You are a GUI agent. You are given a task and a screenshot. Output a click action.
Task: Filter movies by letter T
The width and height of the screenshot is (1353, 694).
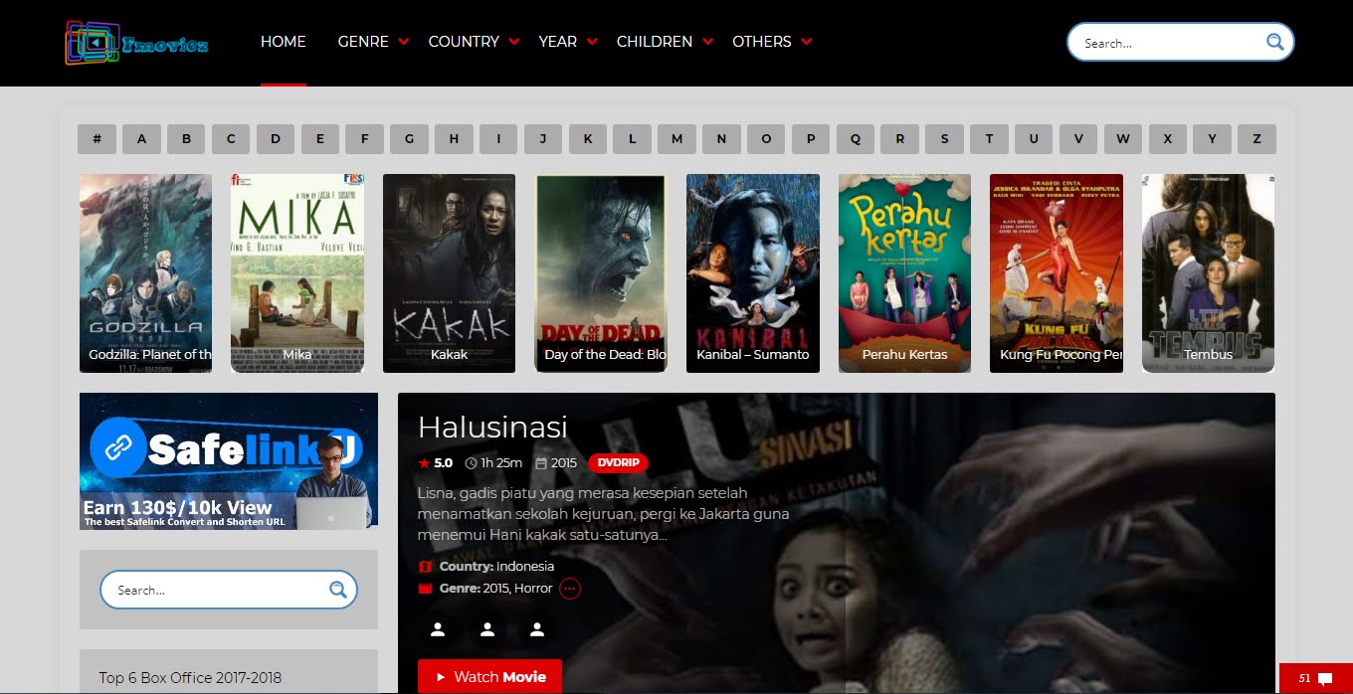coord(989,139)
